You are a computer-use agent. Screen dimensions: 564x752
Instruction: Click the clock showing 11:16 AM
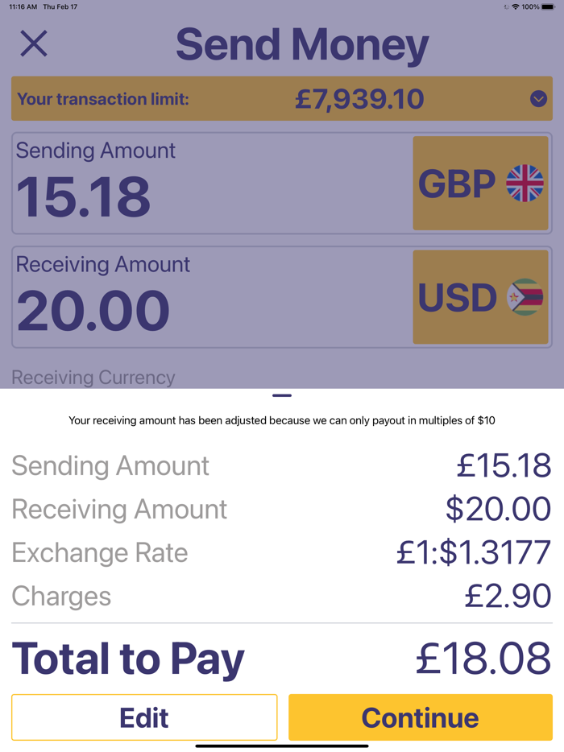coord(23,6)
